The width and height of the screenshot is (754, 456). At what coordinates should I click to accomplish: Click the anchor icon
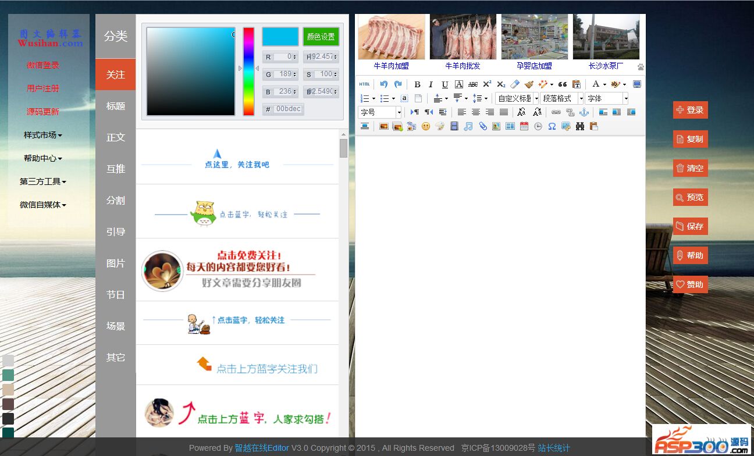pos(584,112)
